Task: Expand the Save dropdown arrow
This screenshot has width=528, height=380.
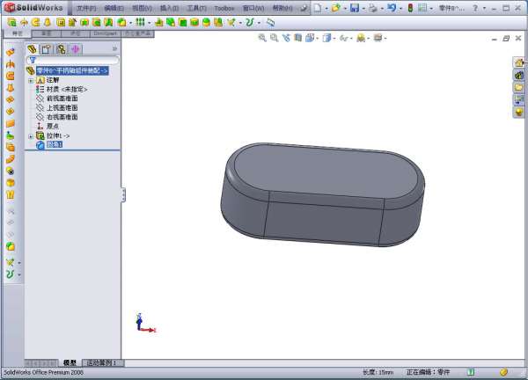Action: tap(363, 9)
